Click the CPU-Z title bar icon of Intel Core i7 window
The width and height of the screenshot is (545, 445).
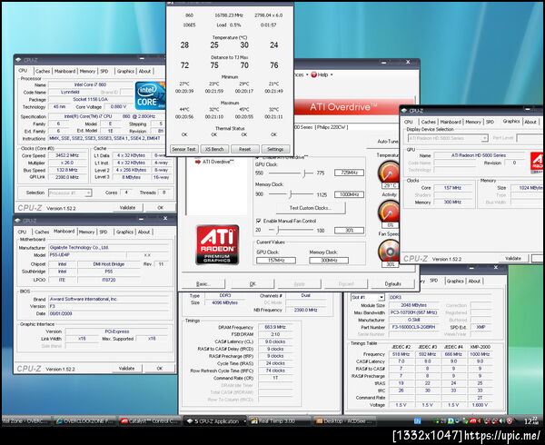click(18, 60)
